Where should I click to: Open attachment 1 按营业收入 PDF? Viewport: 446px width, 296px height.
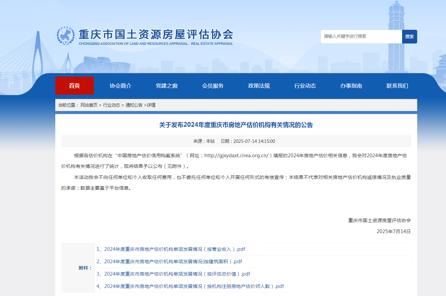(x=171, y=249)
